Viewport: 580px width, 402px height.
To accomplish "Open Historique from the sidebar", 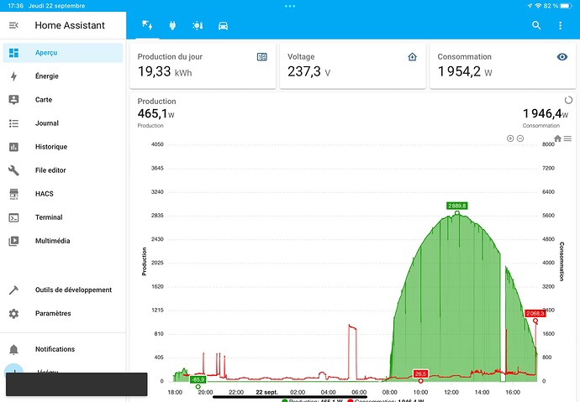I will click(50, 147).
